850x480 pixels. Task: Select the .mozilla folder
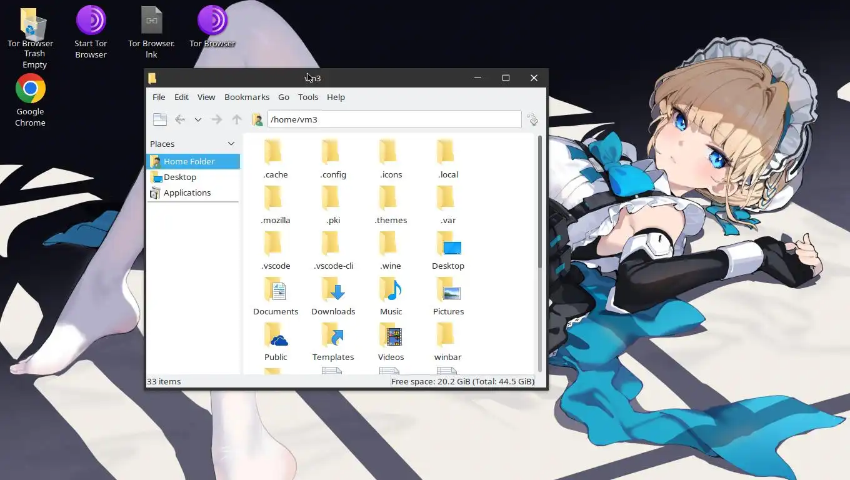point(276,205)
